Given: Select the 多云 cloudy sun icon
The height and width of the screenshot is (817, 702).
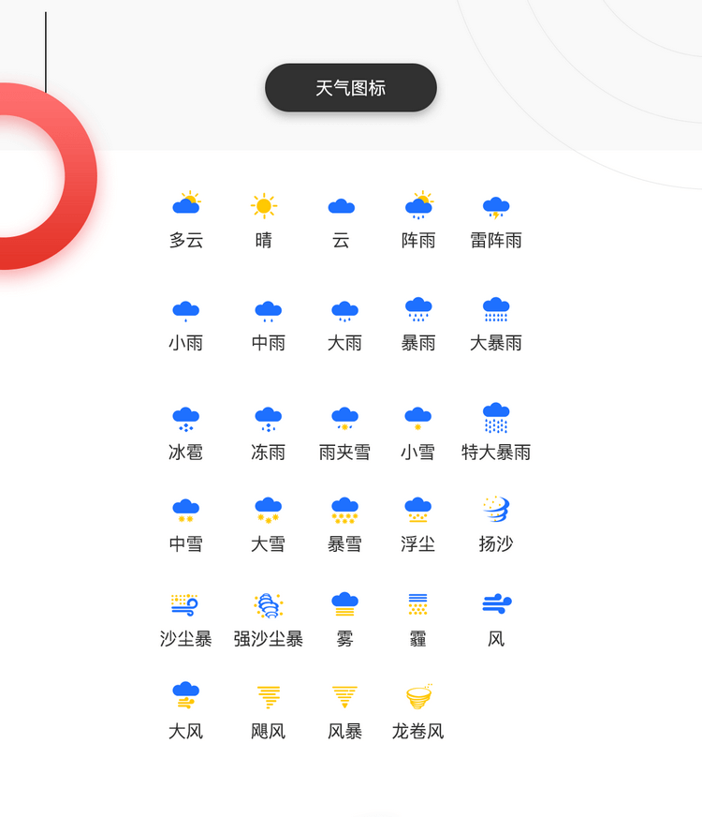Looking at the screenshot, I should click(x=186, y=202).
